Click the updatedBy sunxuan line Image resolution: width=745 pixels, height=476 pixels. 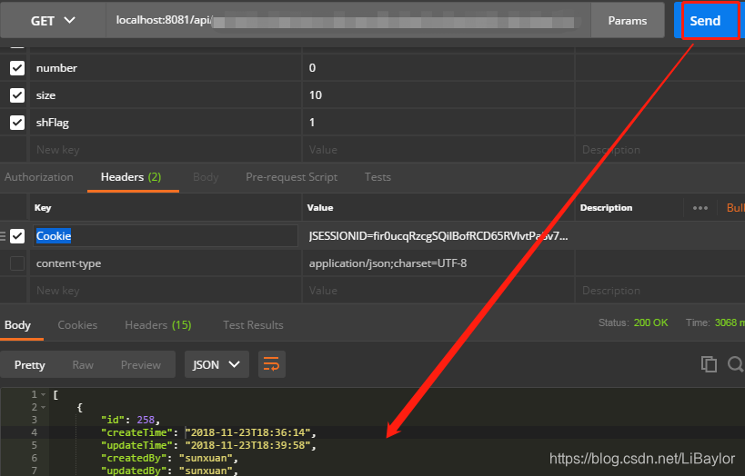(169, 471)
